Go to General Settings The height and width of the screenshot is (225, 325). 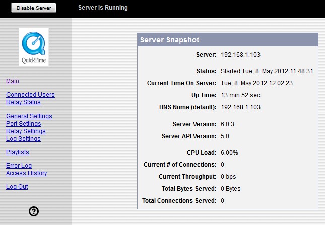pos(29,116)
